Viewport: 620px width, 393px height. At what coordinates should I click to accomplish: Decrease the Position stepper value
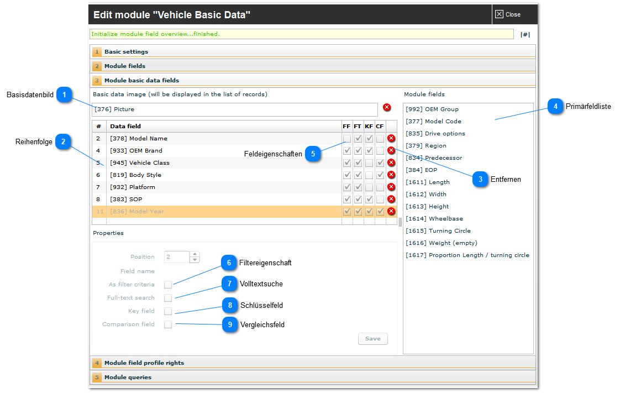point(195,260)
